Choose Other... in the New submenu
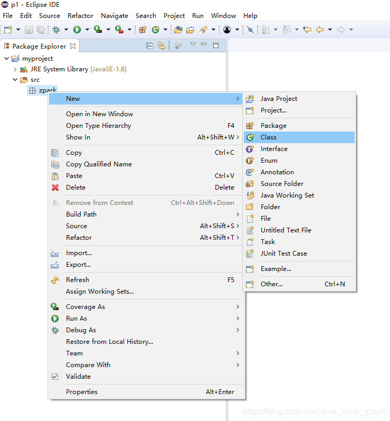Image resolution: width=390 pixels, height=421 pixels. tap(299, 284)
